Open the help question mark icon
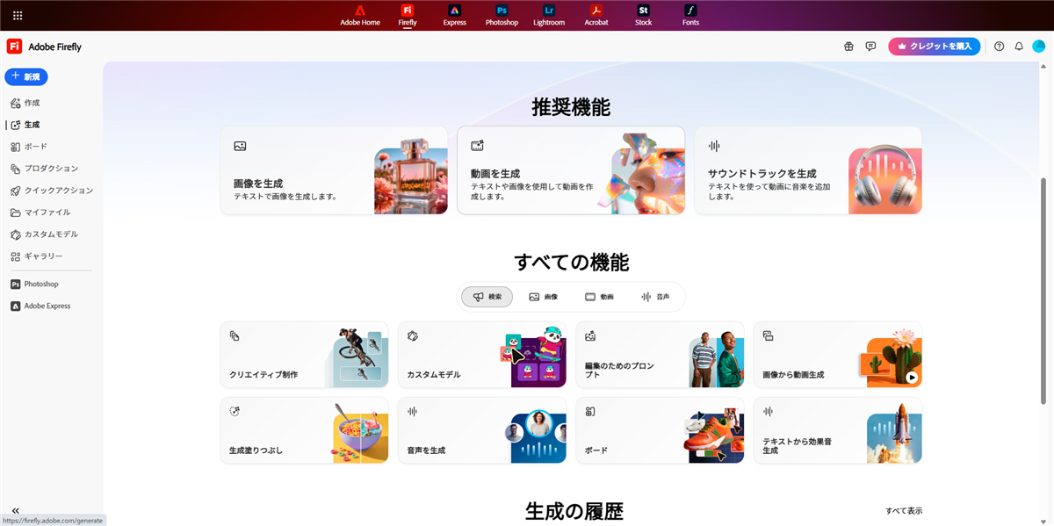 999,47
